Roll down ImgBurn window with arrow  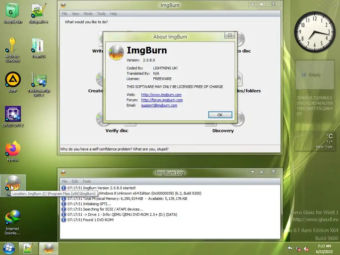(x=253, y=4)
